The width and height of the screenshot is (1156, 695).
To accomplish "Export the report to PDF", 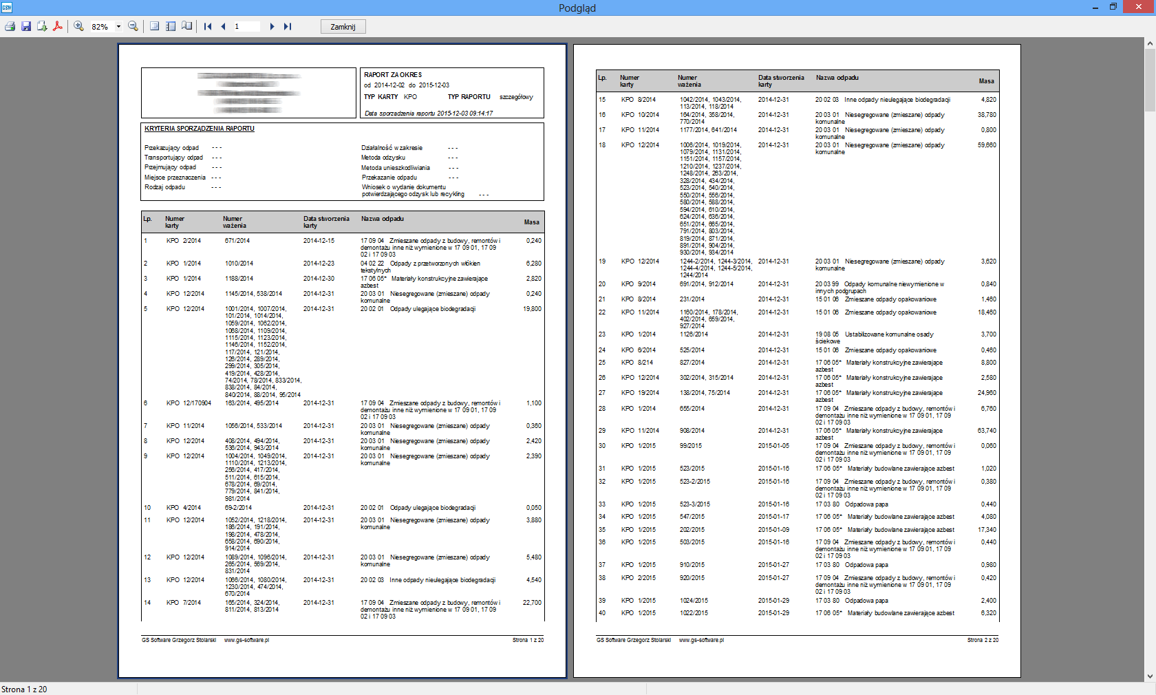I will (58, 26).
